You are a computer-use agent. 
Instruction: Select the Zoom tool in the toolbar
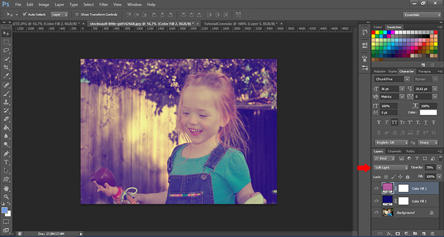click(x=6, y=196)
